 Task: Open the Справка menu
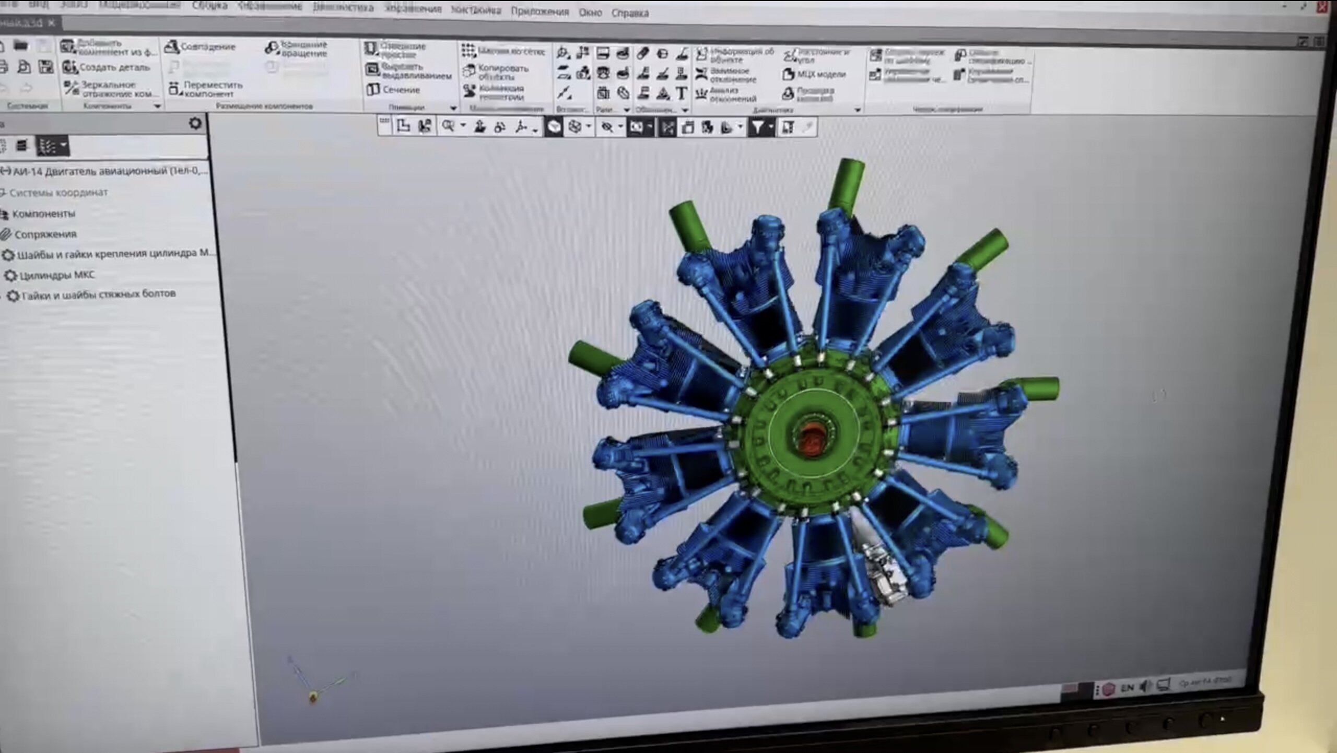tap(630, 13)
